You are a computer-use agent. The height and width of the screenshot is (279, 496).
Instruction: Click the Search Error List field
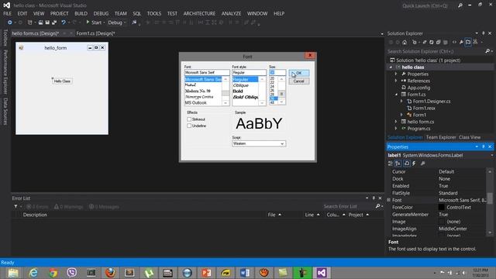(x=348, y=206)
